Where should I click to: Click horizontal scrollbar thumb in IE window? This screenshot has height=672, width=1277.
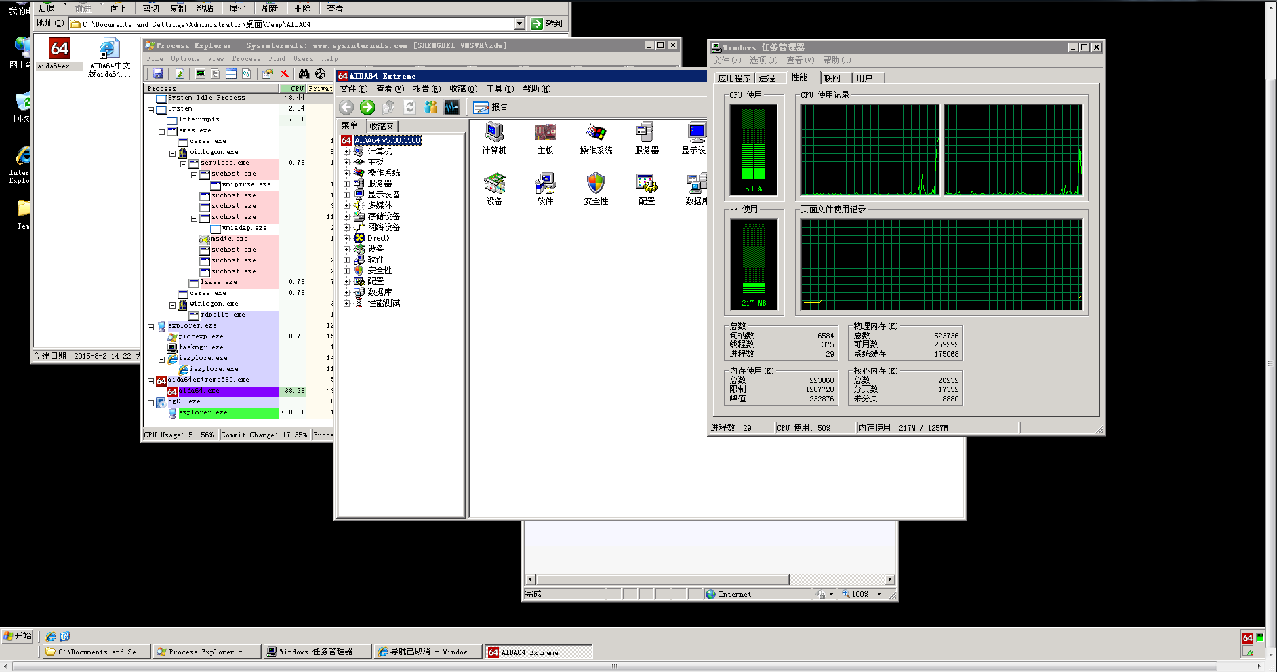[x=662, y=580]
